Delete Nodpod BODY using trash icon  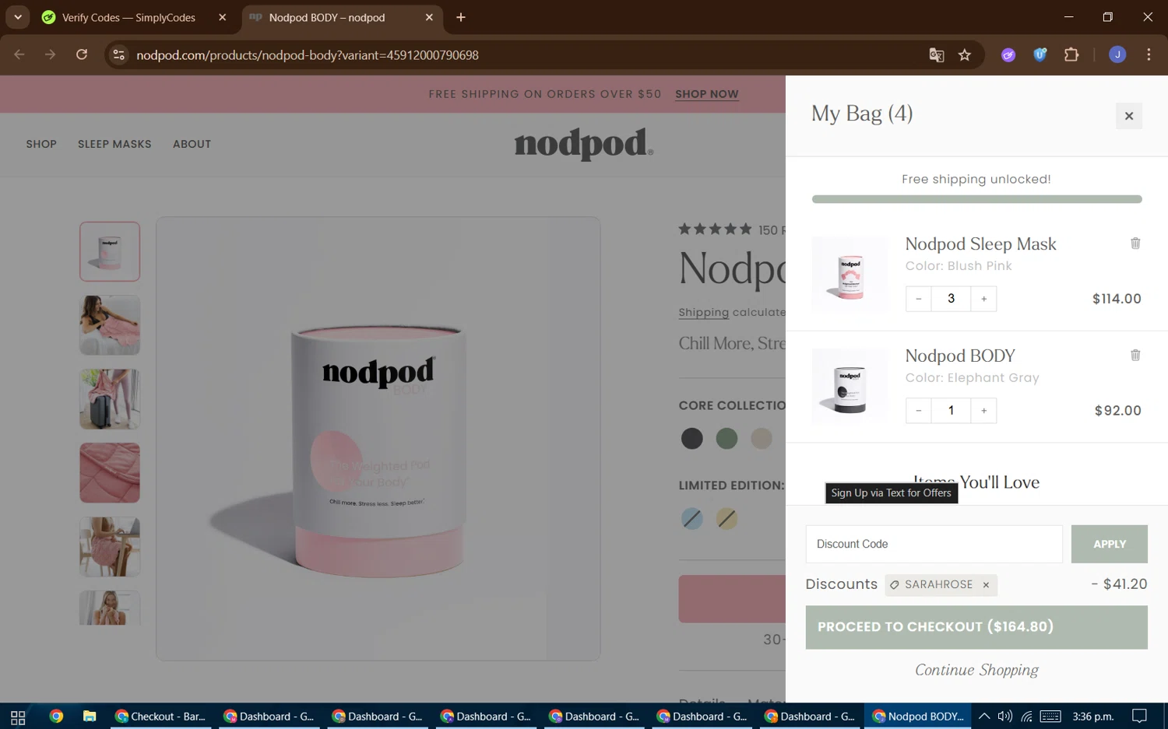pyautogui.click(x=1135, y=356)
